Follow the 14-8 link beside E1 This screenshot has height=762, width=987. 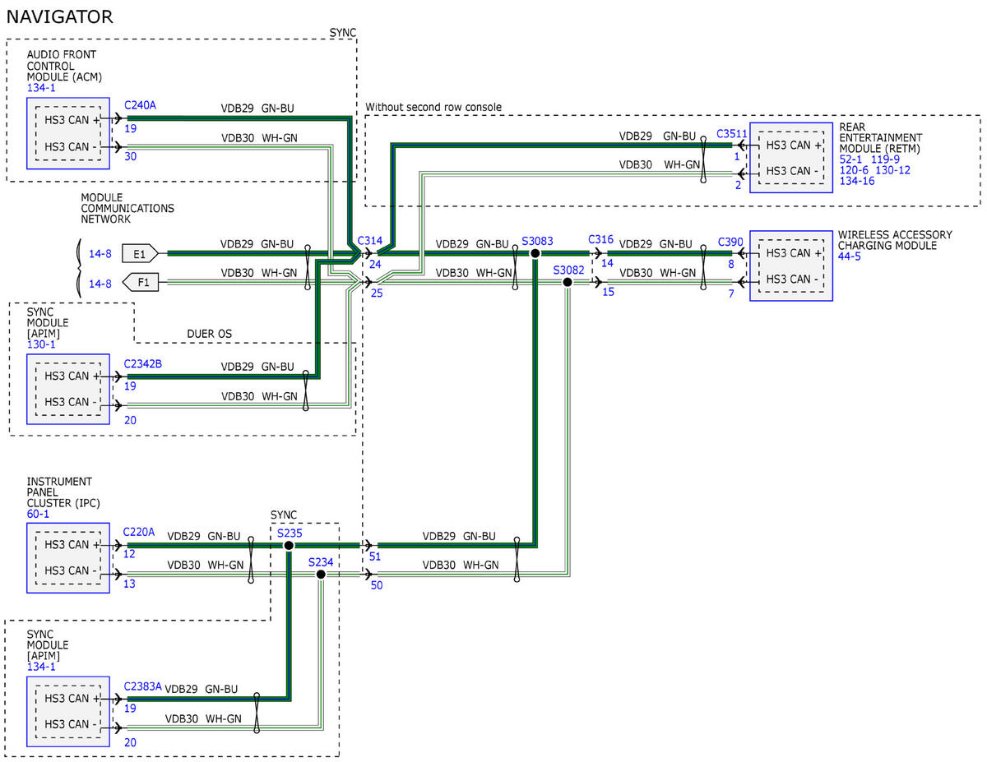click(100, 254)
